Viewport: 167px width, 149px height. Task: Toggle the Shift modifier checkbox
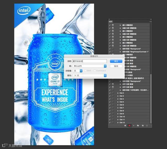(x=85, y=71)
